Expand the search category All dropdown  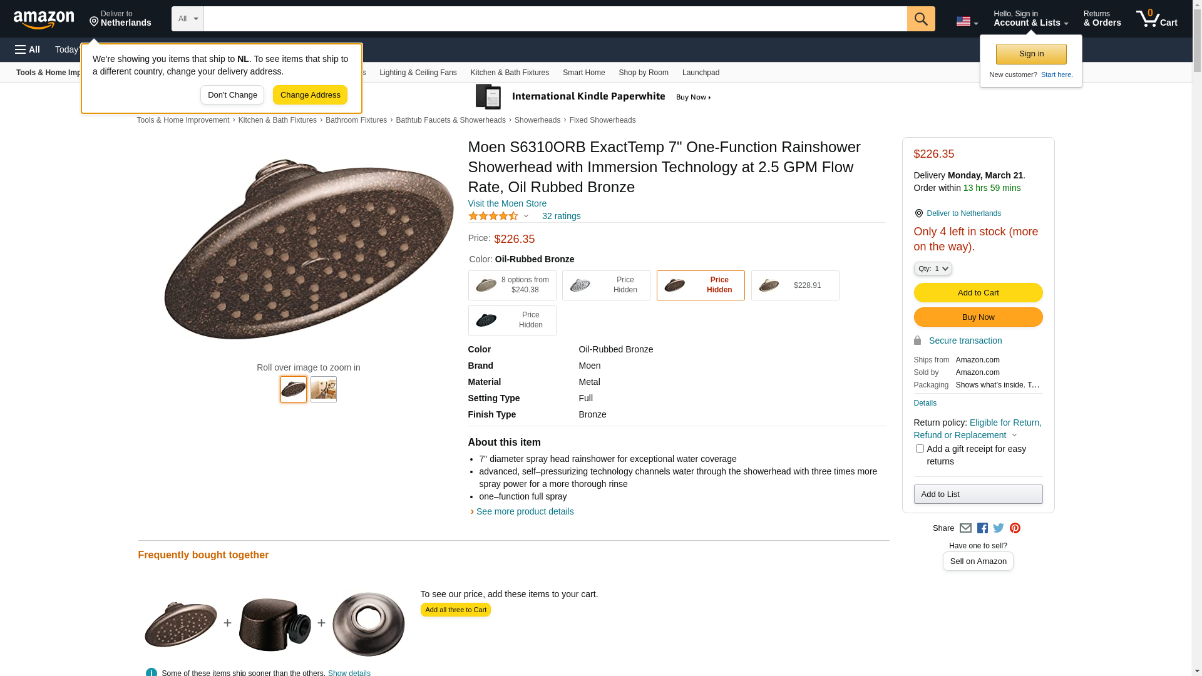tap(187, 19)
